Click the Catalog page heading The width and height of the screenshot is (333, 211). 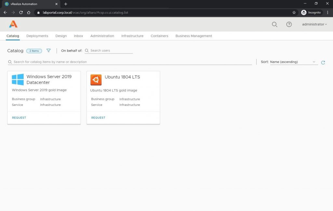[15, 51]
